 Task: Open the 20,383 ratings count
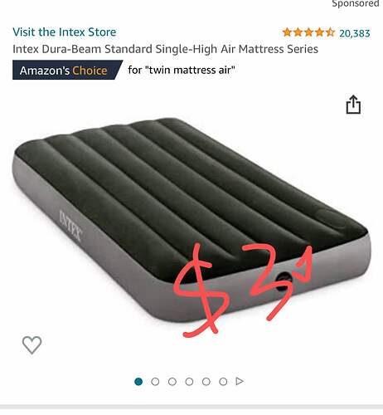[355, 33]
